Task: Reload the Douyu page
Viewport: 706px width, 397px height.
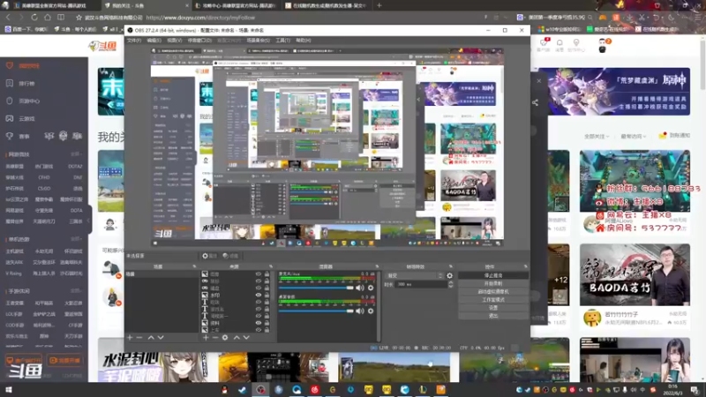Action: point(34,17)
